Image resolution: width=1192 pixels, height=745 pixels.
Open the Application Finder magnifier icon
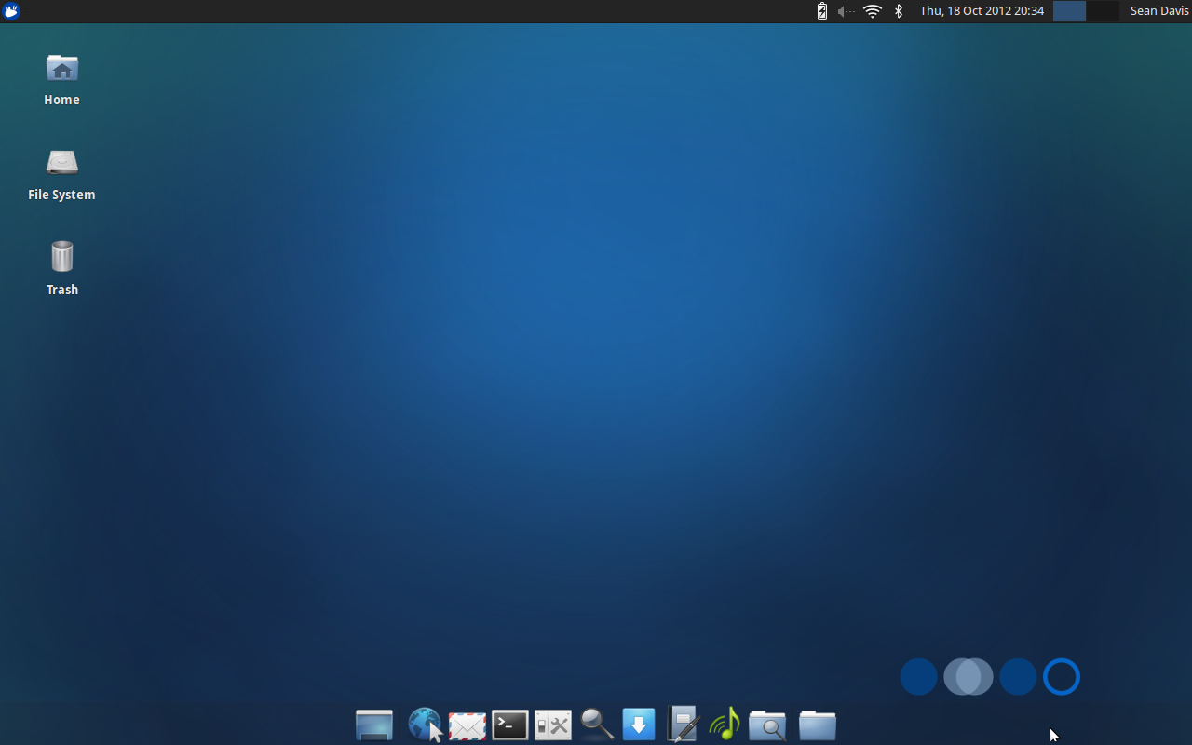[x=595, y=725]
